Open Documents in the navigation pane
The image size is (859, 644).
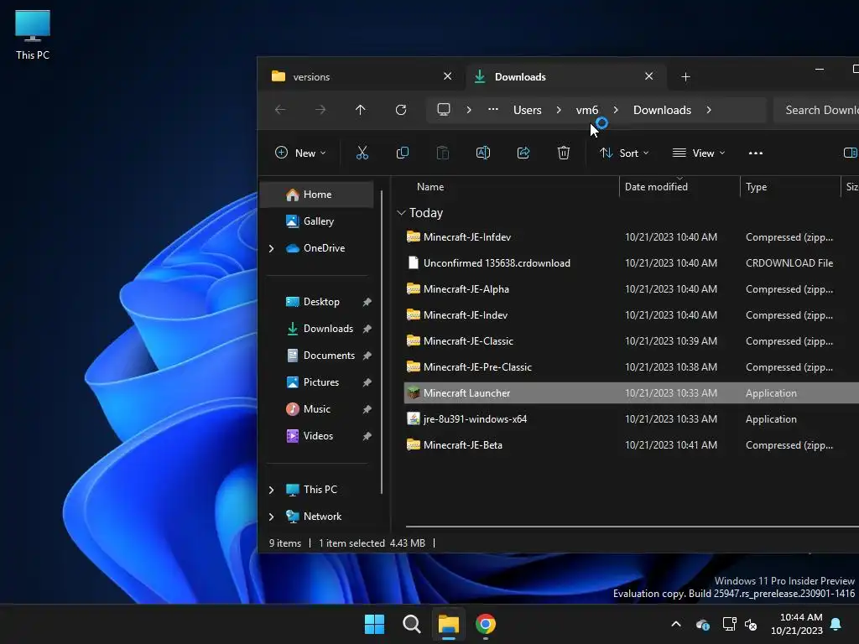[329, 356]
